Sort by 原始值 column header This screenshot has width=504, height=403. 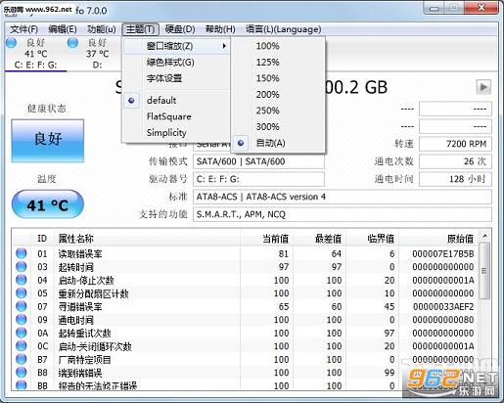point(438,239)
